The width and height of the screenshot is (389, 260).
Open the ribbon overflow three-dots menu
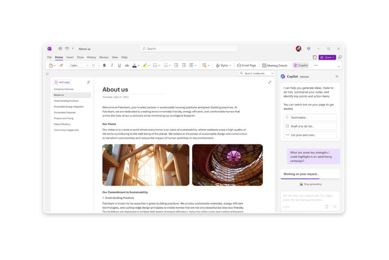315,65
